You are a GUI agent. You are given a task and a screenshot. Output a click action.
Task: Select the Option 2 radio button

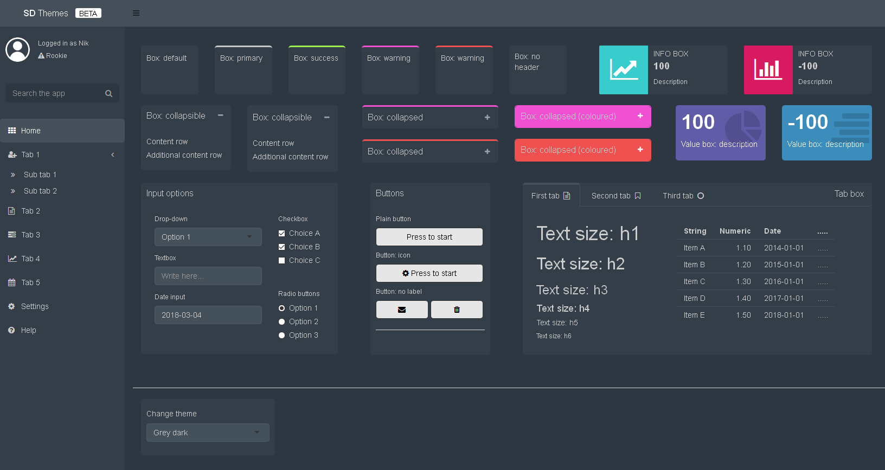[282, 321]
